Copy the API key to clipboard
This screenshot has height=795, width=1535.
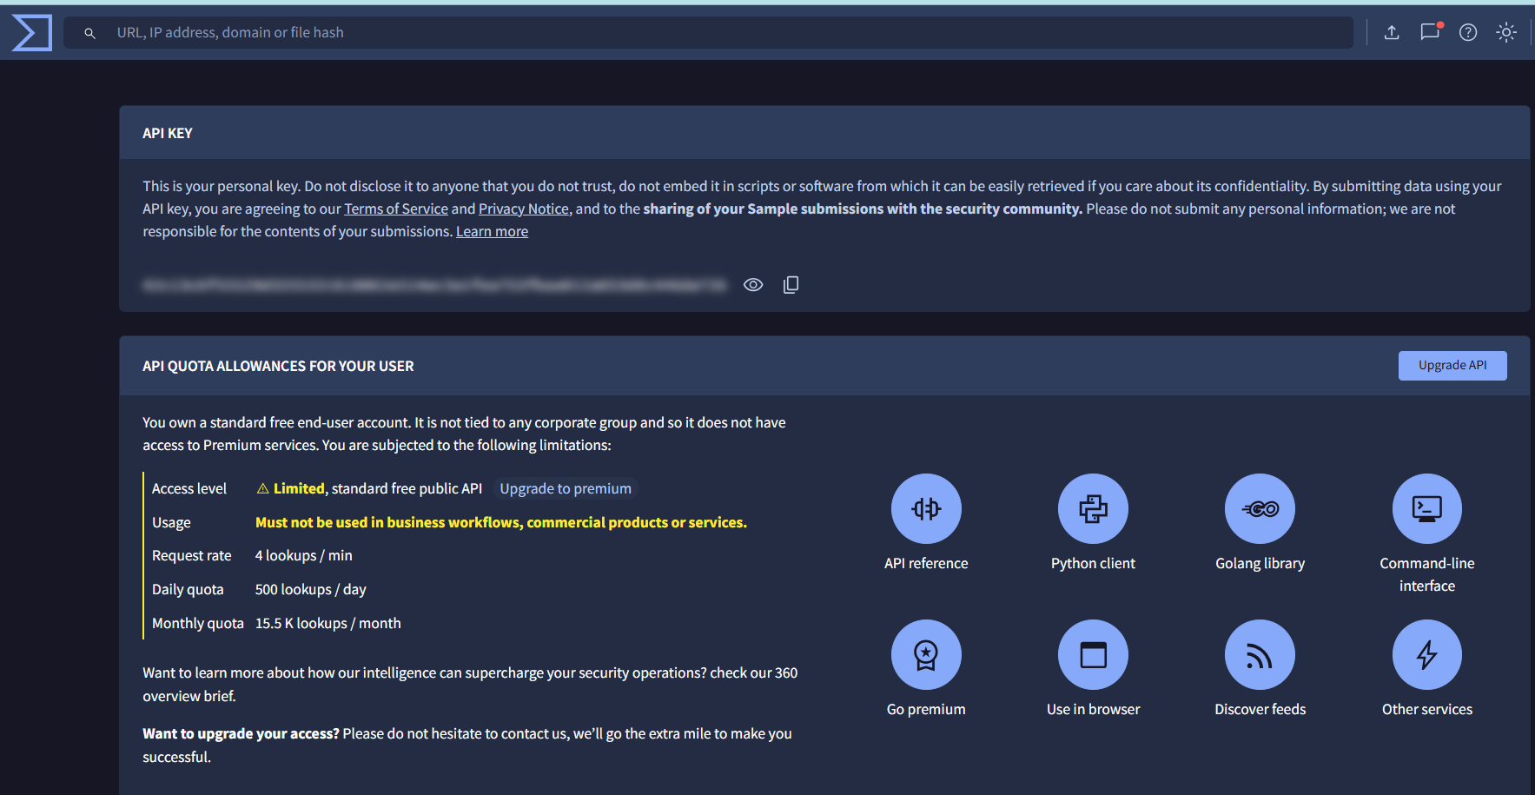click(791, 284)
